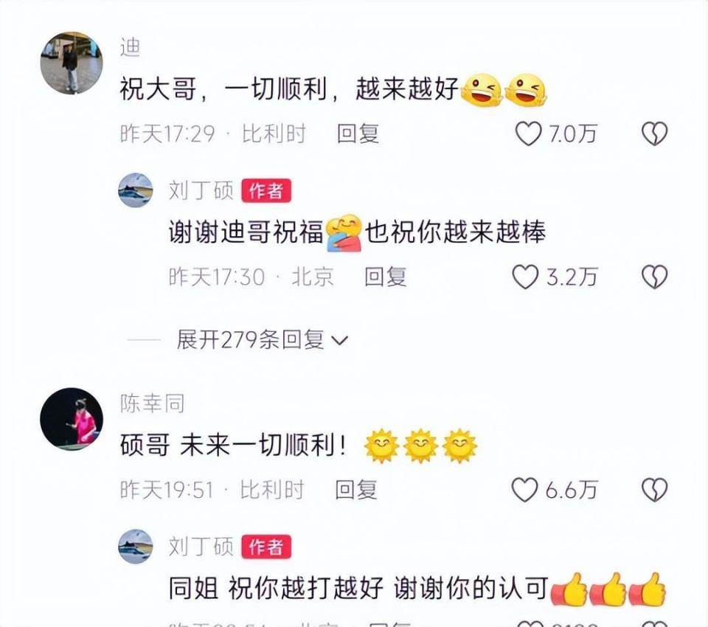Open 刘丁硕's avatar in the second reply

(x=136, y=547)
